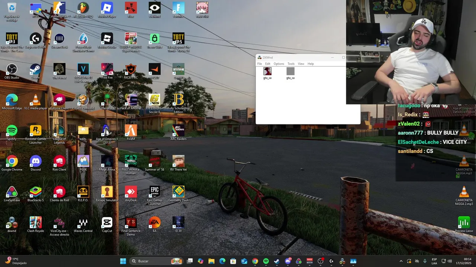Open the Discord desktop shortcut
Viewport: 476px width, 267px height.
click(x=36, y=164)
